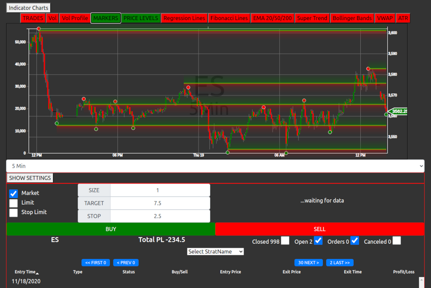Click the STOP input field

click(x=160, y=216)
